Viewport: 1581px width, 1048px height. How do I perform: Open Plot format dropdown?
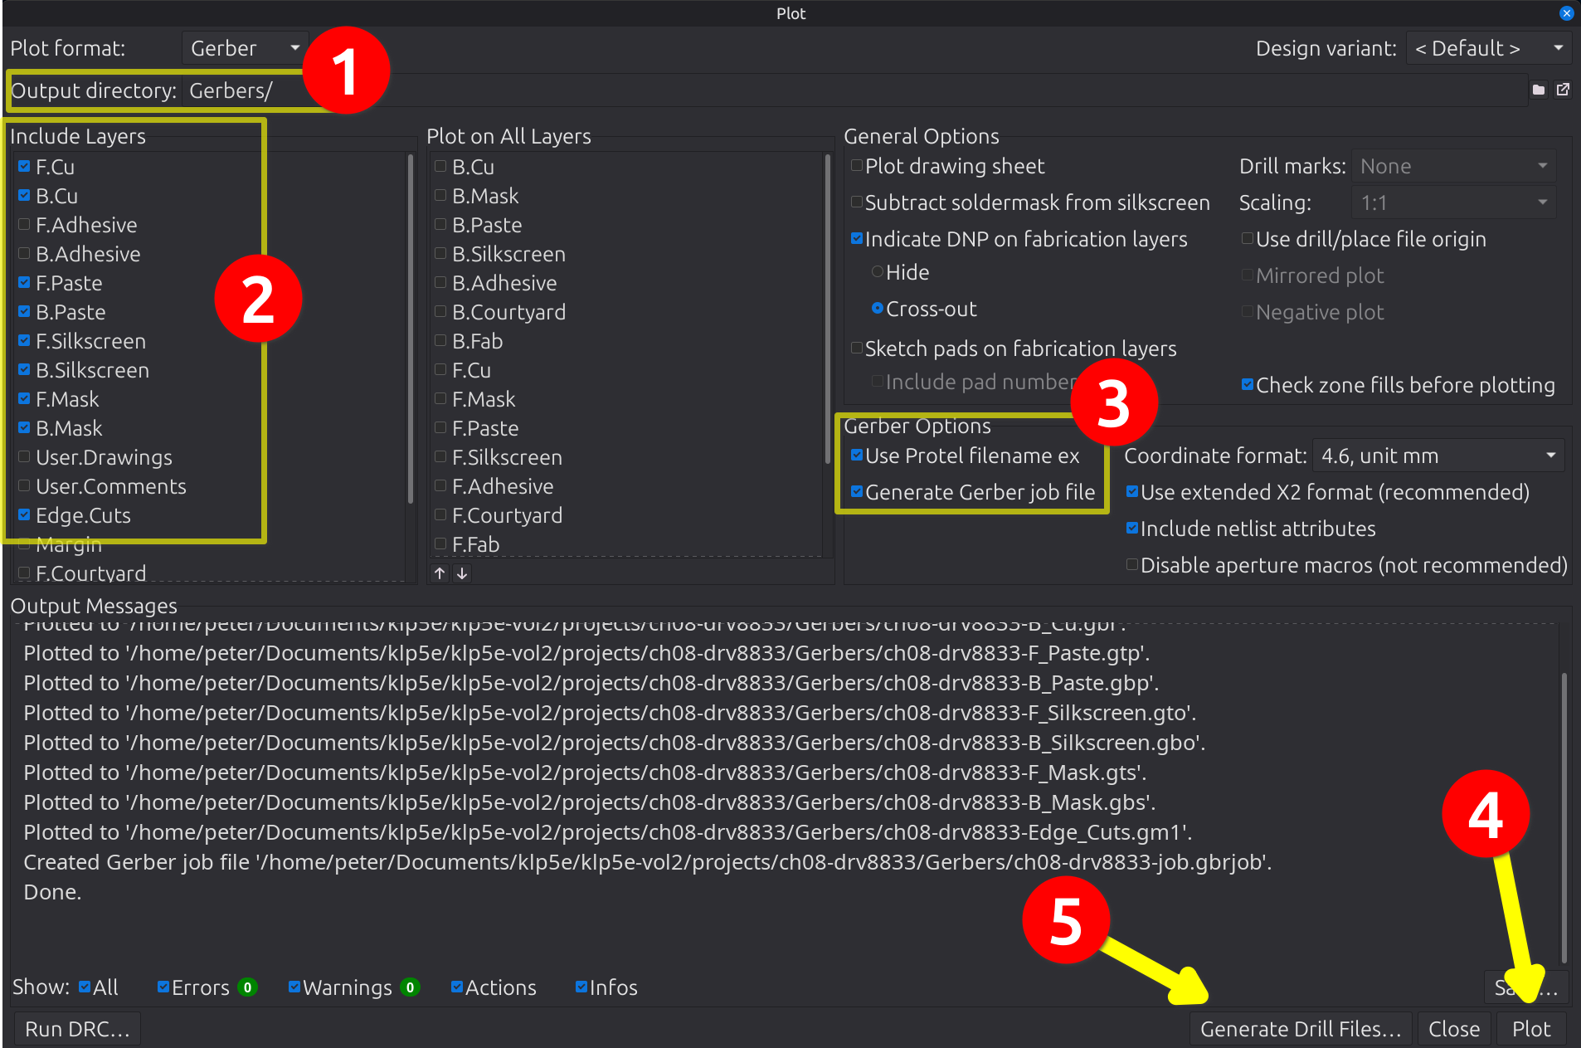pyautogui.click(x=245, y=48)
